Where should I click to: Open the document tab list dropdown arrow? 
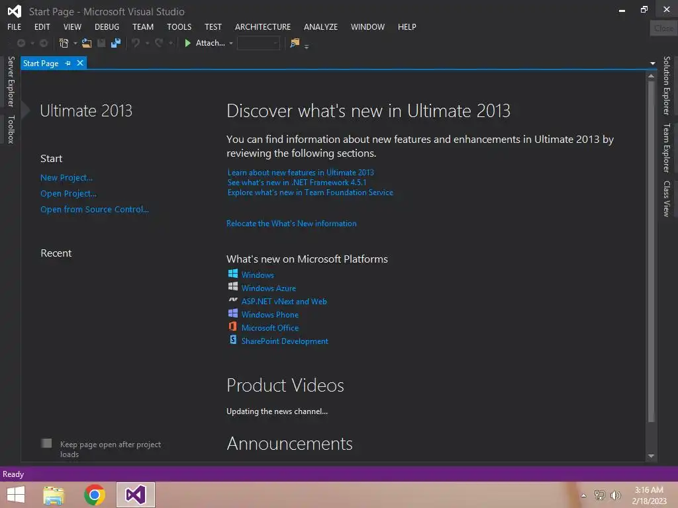652,63
